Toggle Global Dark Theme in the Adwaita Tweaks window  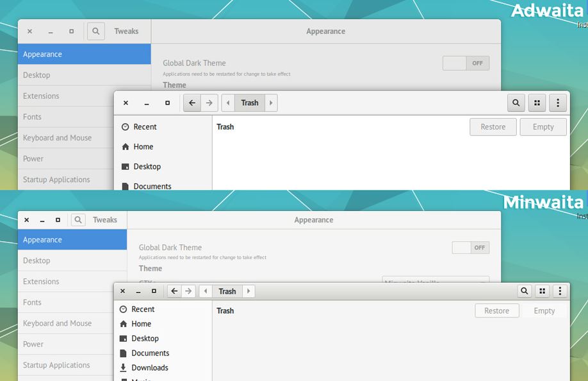pyautogui.click(x=466, y=63)
